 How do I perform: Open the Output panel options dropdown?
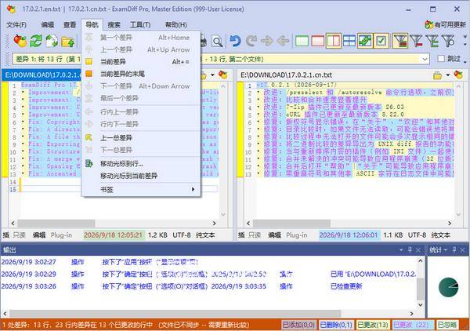coord(401,249)
